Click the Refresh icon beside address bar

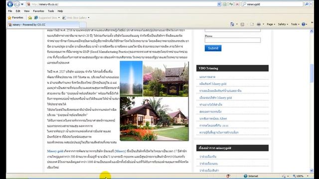pyautogui.click(x=231, y=4)
